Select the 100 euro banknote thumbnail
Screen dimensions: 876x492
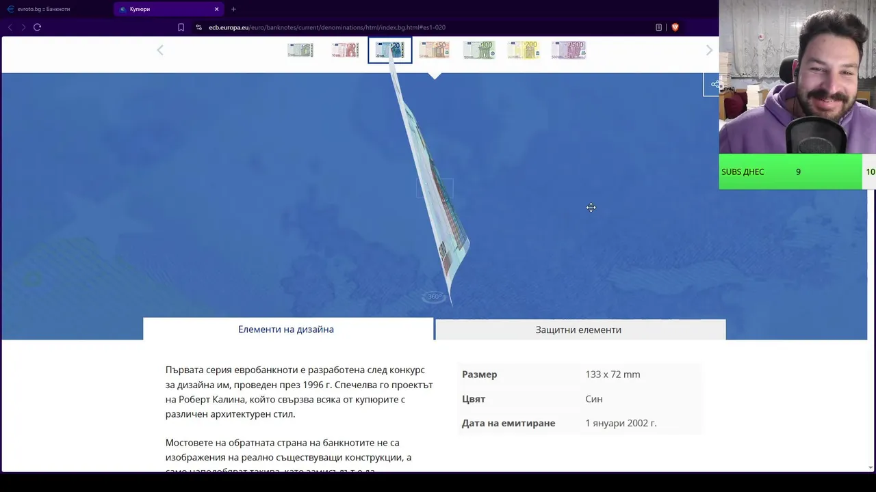click(478, 50)
